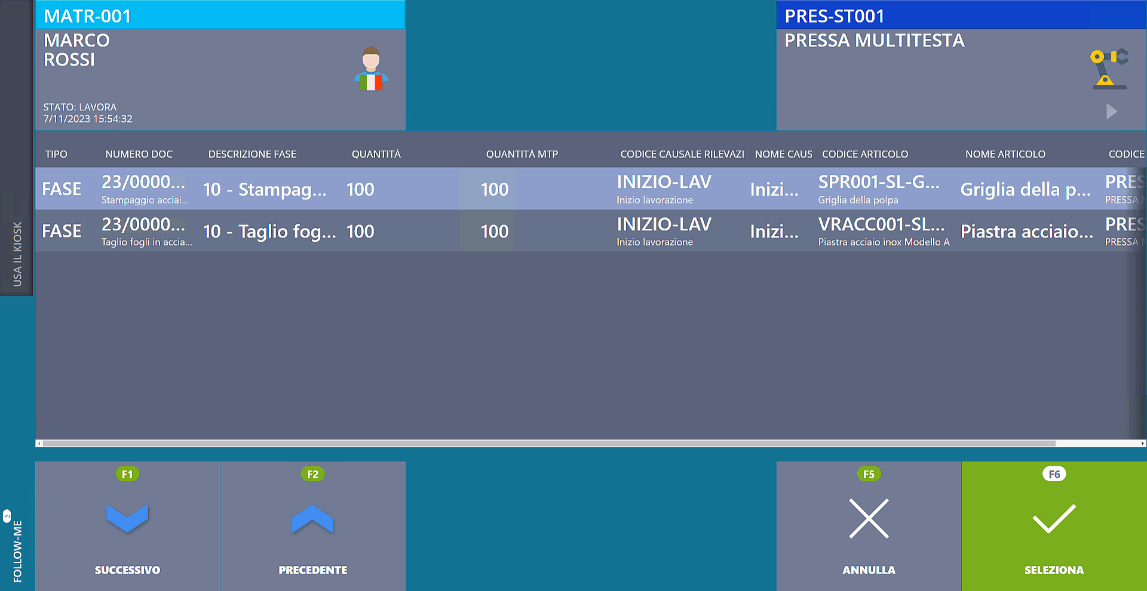Image resolution: width=1147 pixels, height=591 pixels.
Task: Click the SUCCESSIVO down chevron icon
Action: point(127,518)
